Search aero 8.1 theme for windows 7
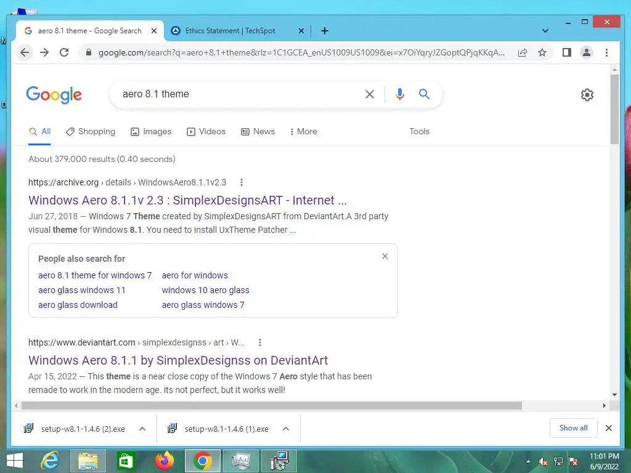Viewport: 631px width, 473px height. pos(95,275)
